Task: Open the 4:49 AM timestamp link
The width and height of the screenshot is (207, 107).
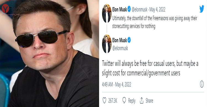Action: click(x=116, y=84)
